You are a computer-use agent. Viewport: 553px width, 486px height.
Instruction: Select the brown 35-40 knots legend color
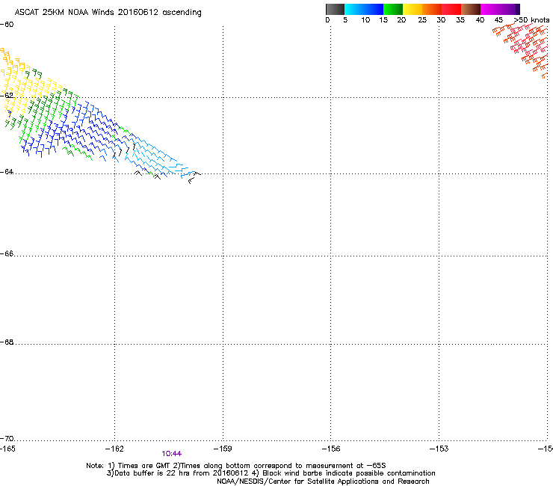click(x=471, y=9)
